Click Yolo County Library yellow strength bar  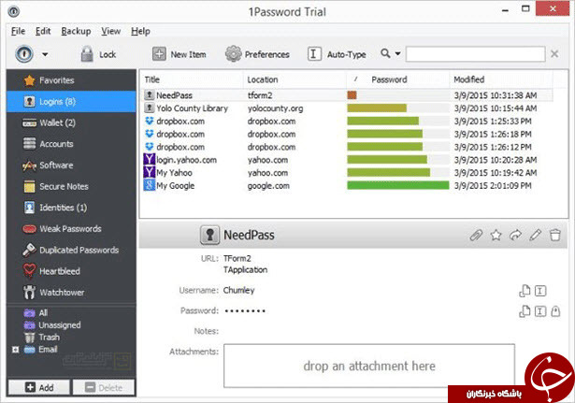(377, 108)
